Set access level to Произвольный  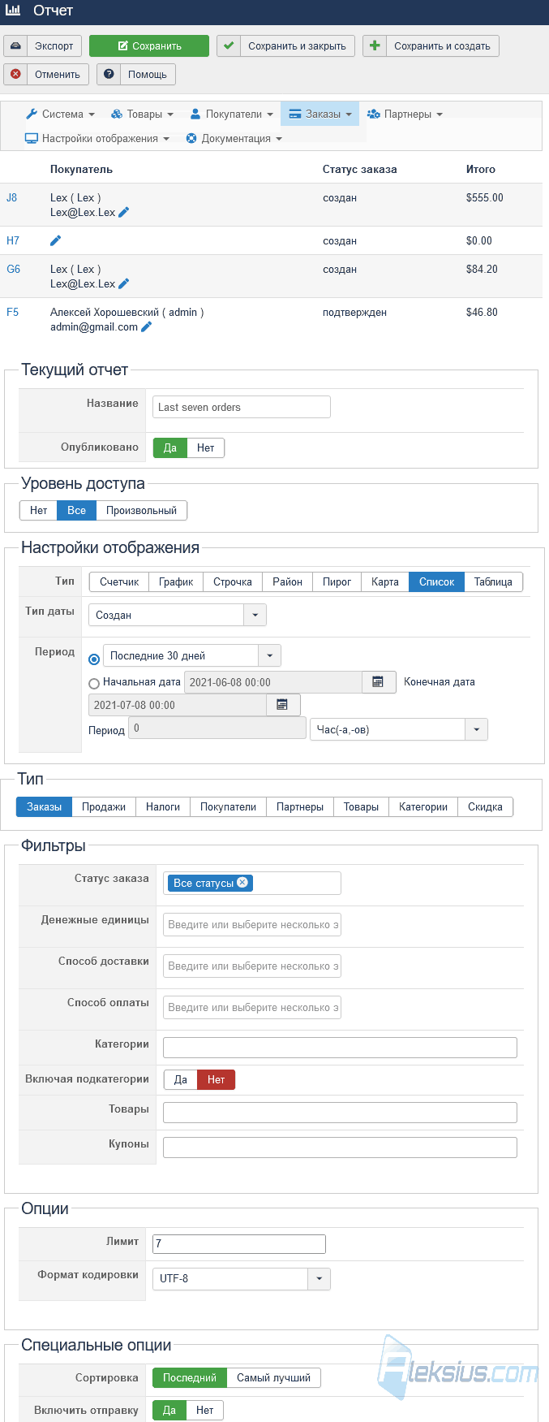[x=142, y=510]
